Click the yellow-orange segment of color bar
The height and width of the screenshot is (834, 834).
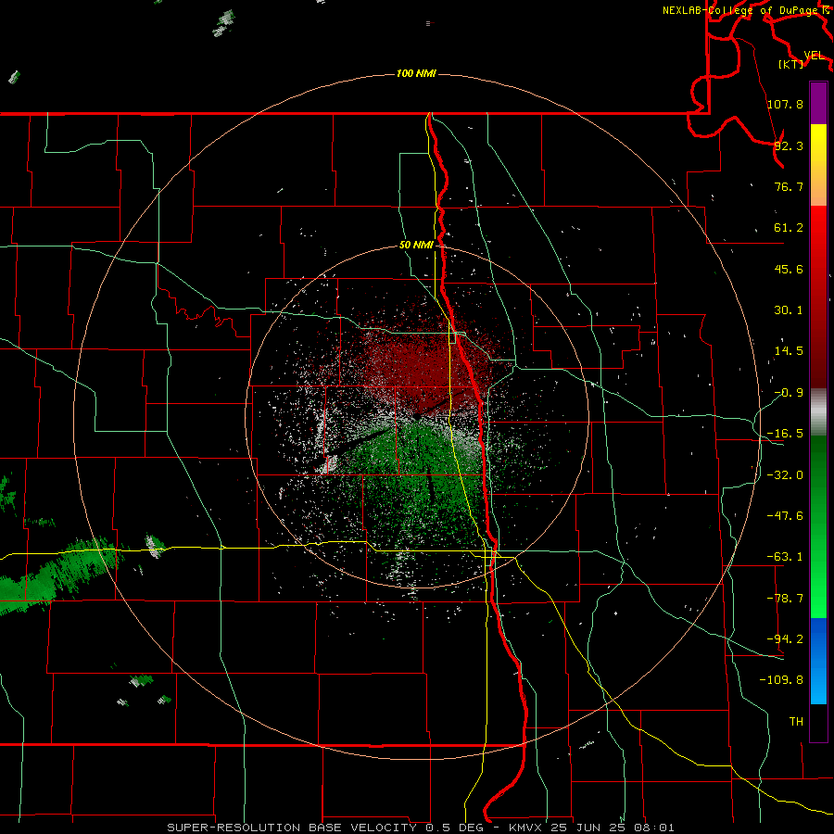click(818, 165)
